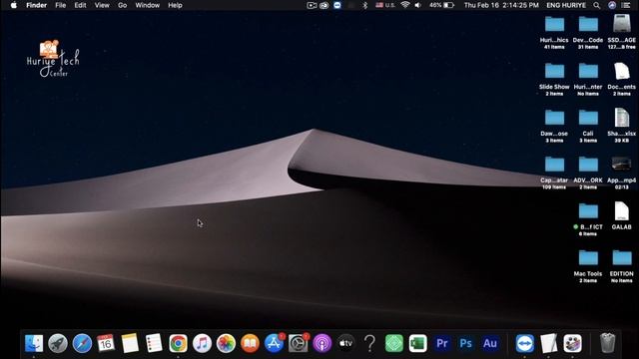Image resolution: width=639 pixels, height=359 pixels.
Task: Open the Wi-Fi status menu
Action: [x=405, y=5]
